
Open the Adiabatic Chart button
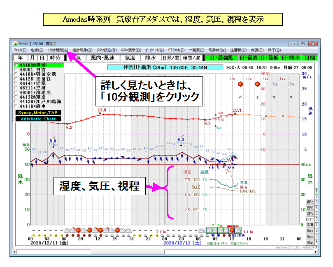pyautogui.click(x=38, y=119)
